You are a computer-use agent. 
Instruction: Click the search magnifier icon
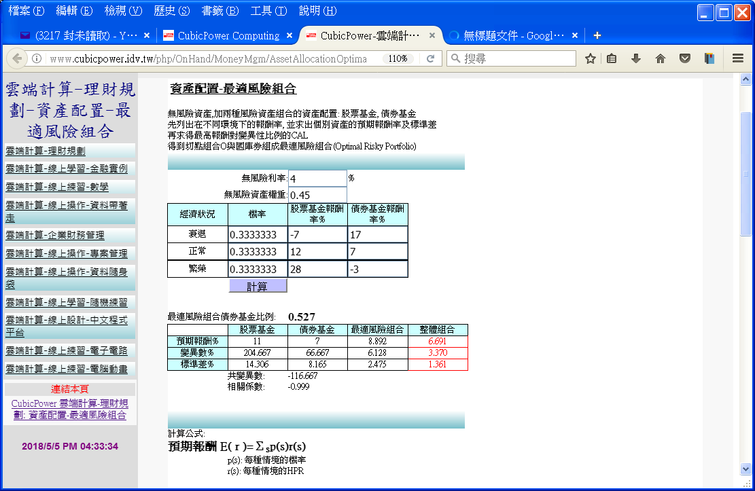click(x=455, y=58)
